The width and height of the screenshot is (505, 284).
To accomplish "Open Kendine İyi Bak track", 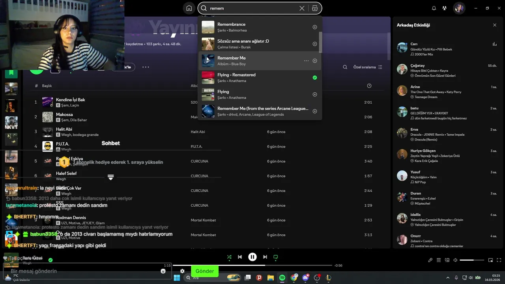I will click(x=71, y=100).
